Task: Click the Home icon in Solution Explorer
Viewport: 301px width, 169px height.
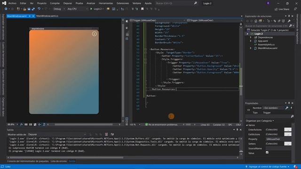Action: pos(256,21)
